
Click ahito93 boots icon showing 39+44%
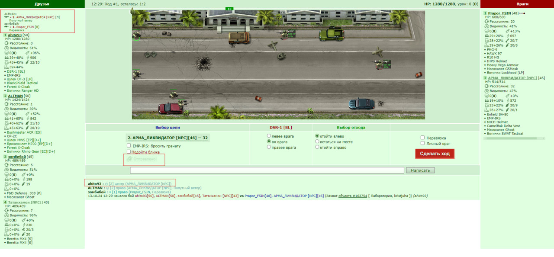[6, 67]
